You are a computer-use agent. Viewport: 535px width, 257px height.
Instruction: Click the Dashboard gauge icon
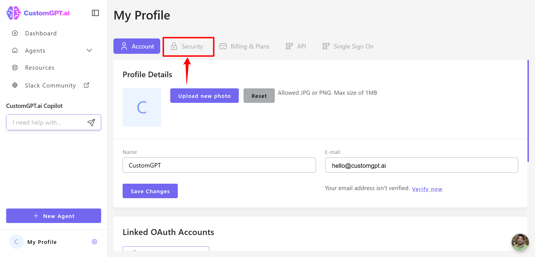[x=15, y=33]
